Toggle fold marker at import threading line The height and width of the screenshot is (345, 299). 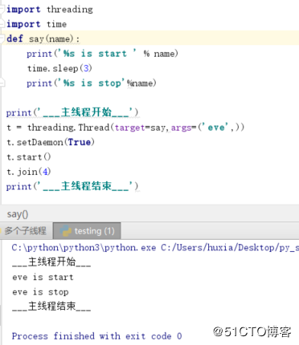tap(2, 9)
